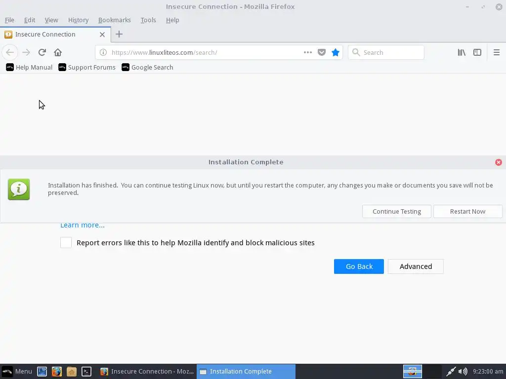Open the Help menu
The image size is (506, 379).
click(x=172, y=20)
